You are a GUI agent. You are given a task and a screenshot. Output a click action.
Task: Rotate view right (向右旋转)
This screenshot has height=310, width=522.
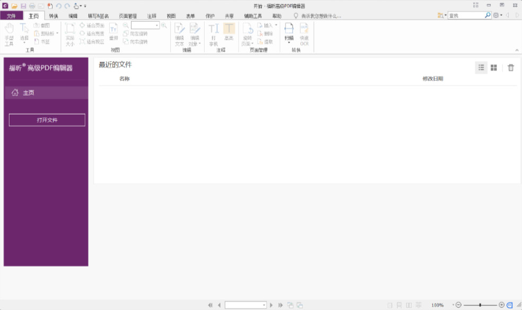tap(135, 42)
